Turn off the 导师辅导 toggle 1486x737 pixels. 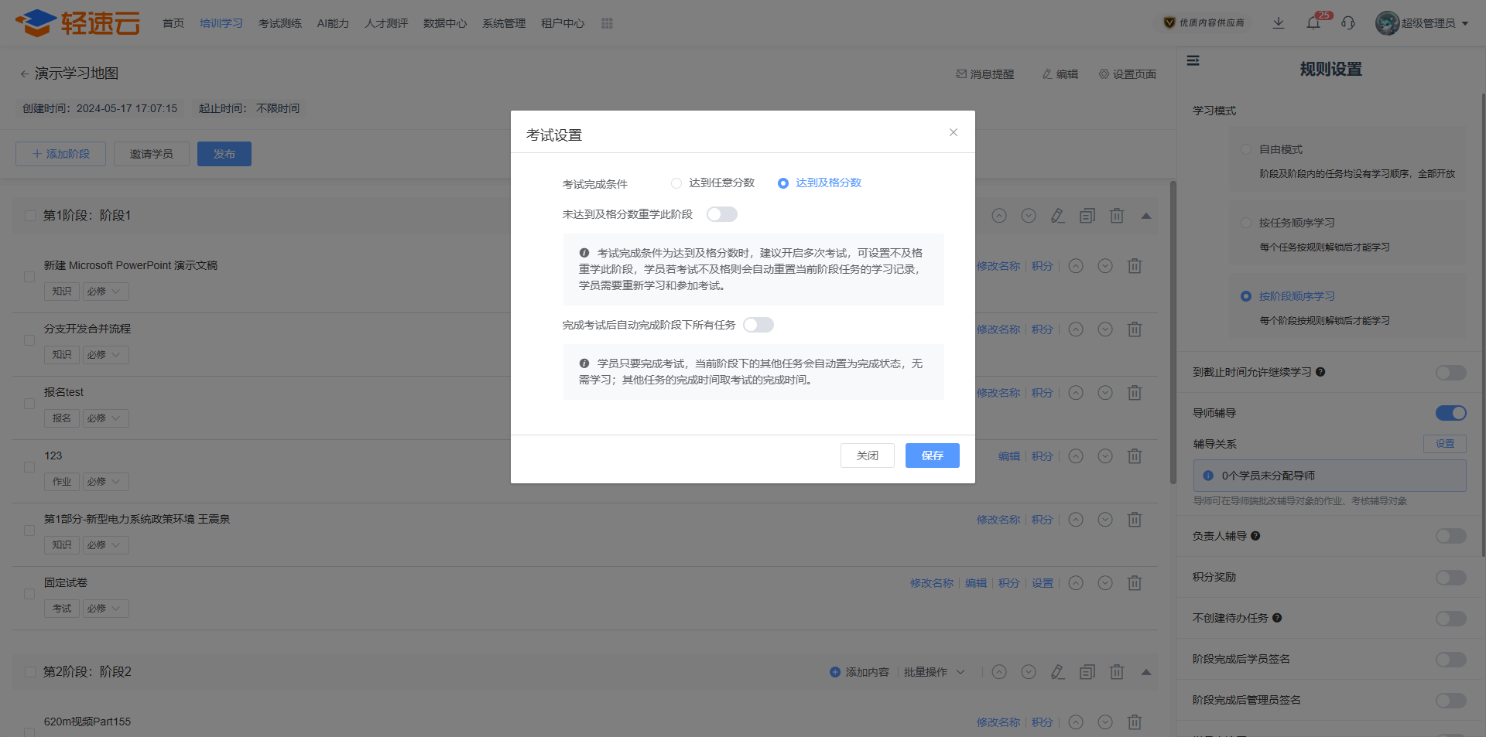click(1450, 413)
